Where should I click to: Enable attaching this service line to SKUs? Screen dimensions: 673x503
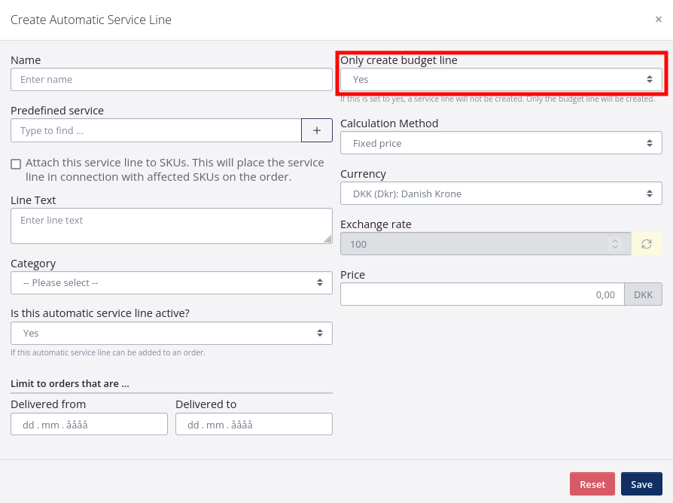click(x=16, y=163)
